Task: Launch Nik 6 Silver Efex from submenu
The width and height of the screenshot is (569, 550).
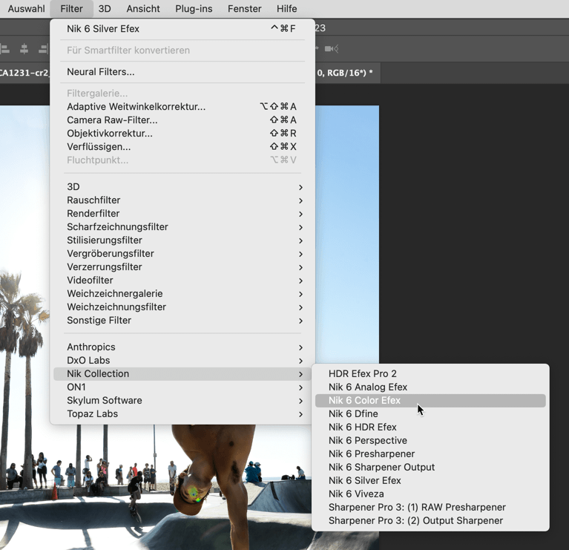Action: pos(430,481)
